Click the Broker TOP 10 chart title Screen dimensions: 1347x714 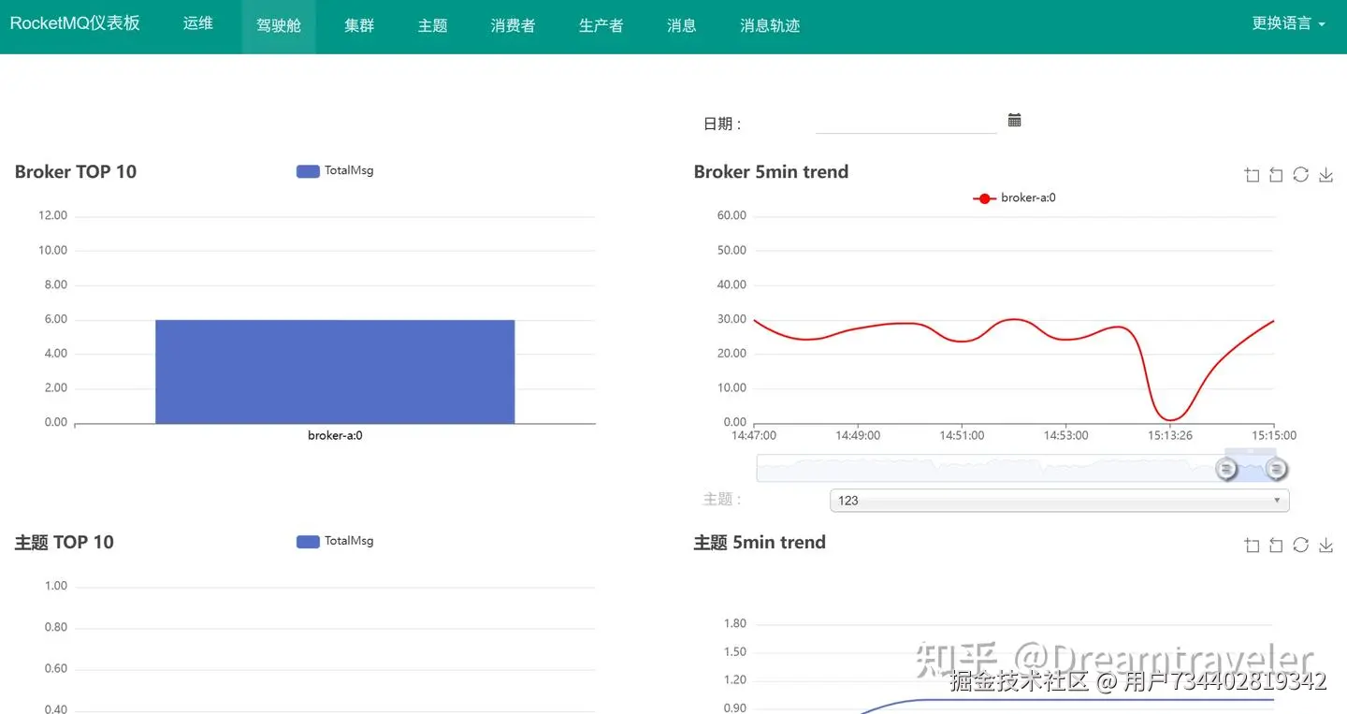[x=76, y=171]
